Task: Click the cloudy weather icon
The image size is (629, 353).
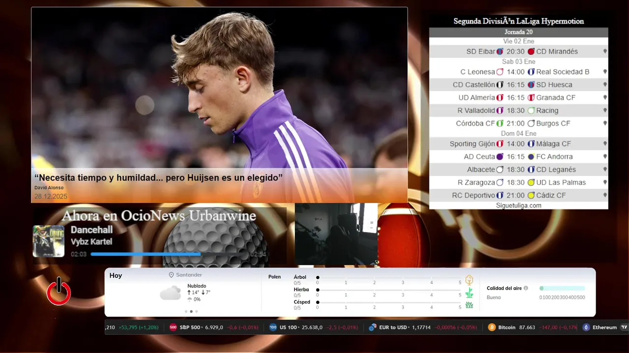Action: [170, 293]
